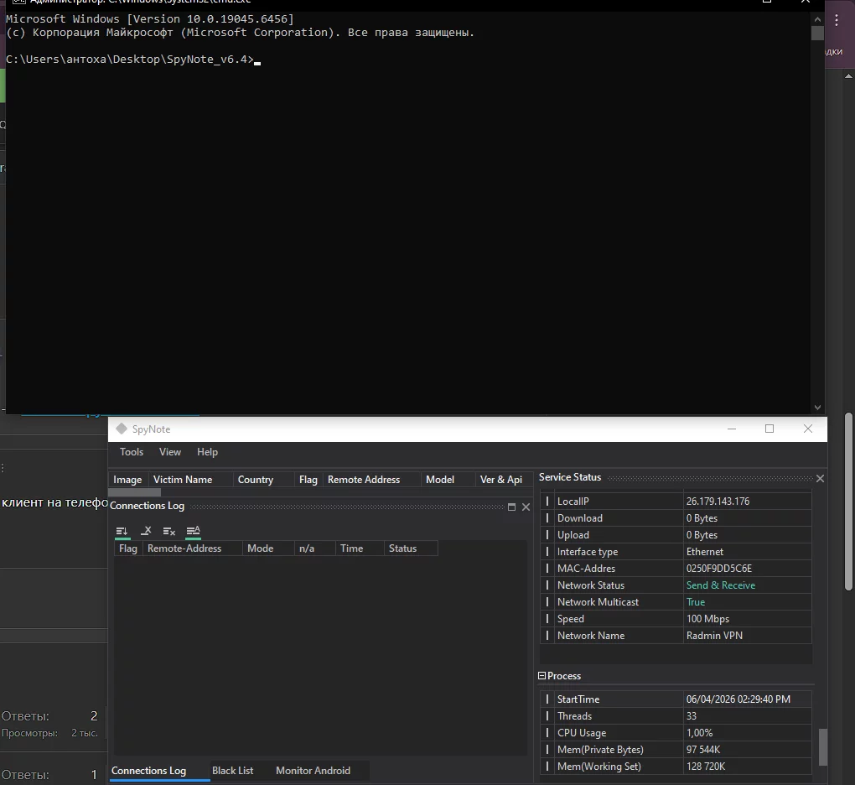Switch to the Black List tab

click(x=232, y=771)
